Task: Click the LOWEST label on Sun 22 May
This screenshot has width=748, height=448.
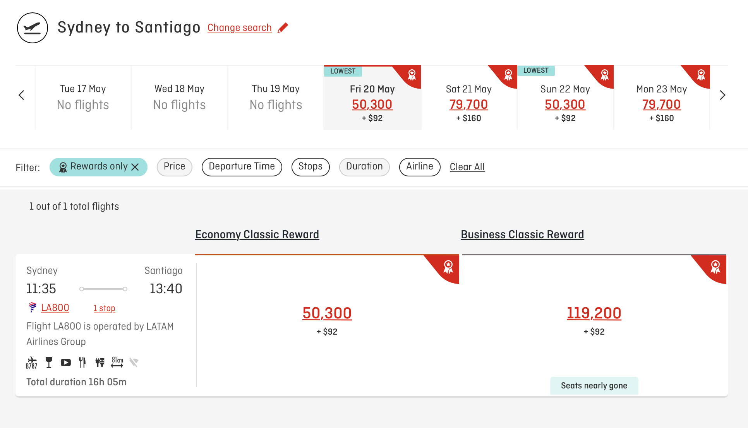Action: click(536, 70)
